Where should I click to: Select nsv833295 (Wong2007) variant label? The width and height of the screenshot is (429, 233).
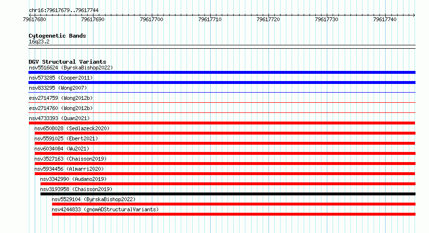pyautogui.click(x=58, y=88)
